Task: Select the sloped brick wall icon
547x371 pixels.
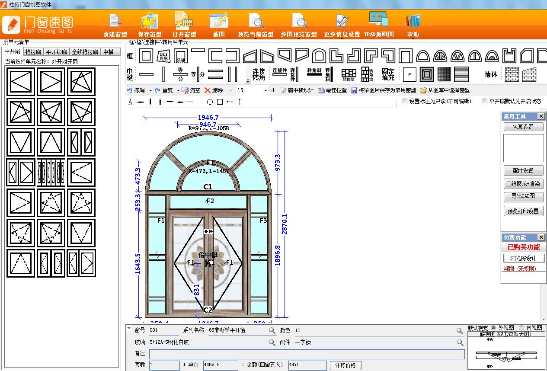Action: coord(529,74)
